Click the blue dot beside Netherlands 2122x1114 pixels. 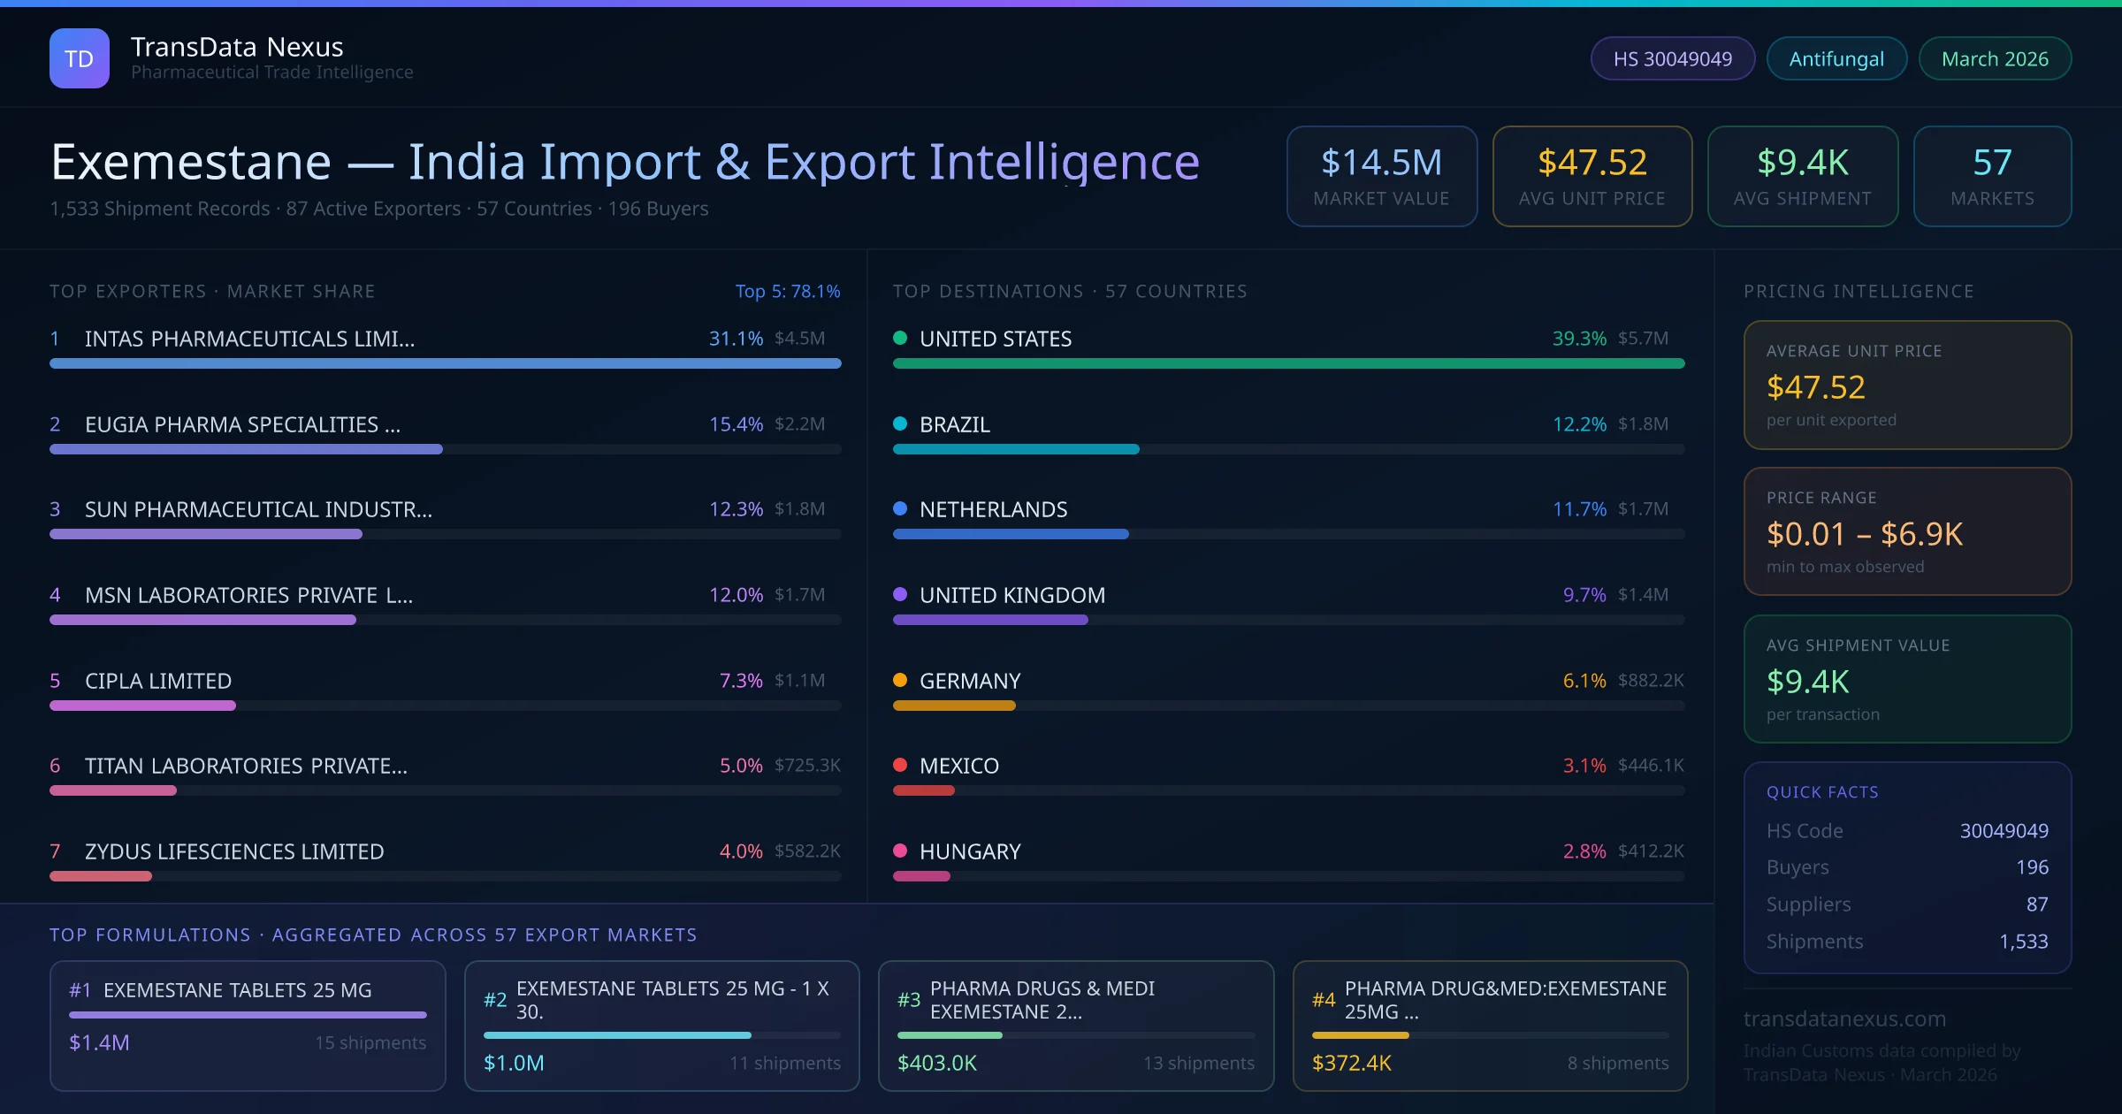tap(900, 508)
